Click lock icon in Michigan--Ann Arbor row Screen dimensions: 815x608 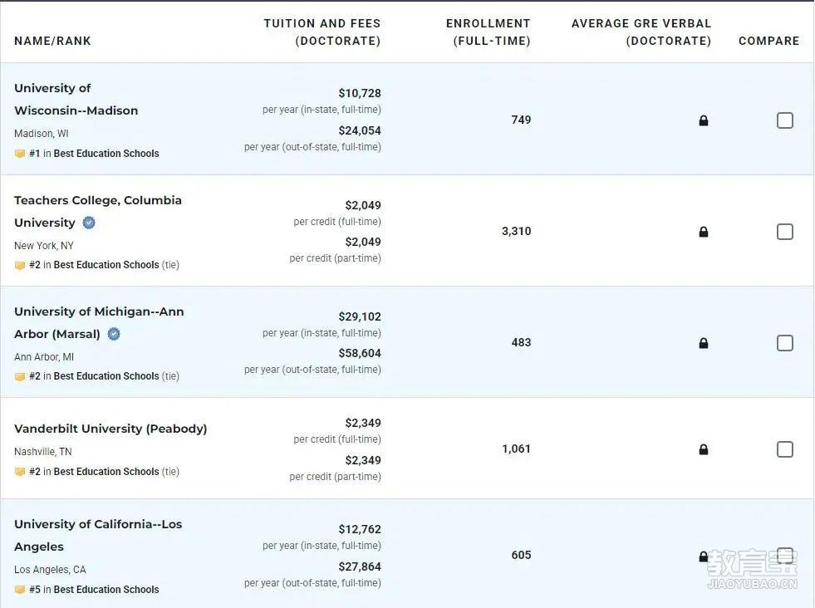tap(703, 343)
